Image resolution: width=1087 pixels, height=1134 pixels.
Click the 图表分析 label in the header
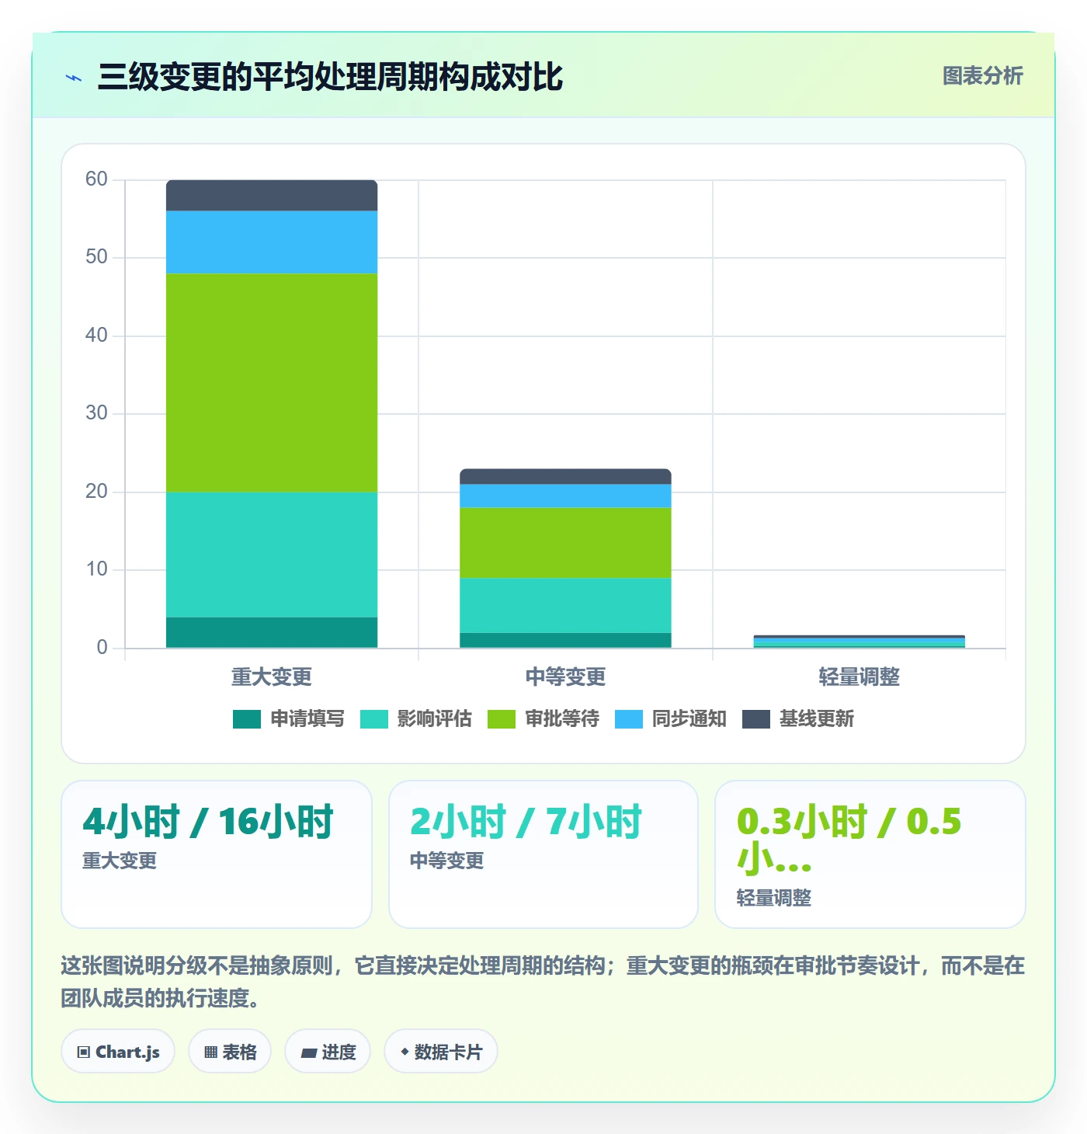pyautogui.click(x=982, y=76)
